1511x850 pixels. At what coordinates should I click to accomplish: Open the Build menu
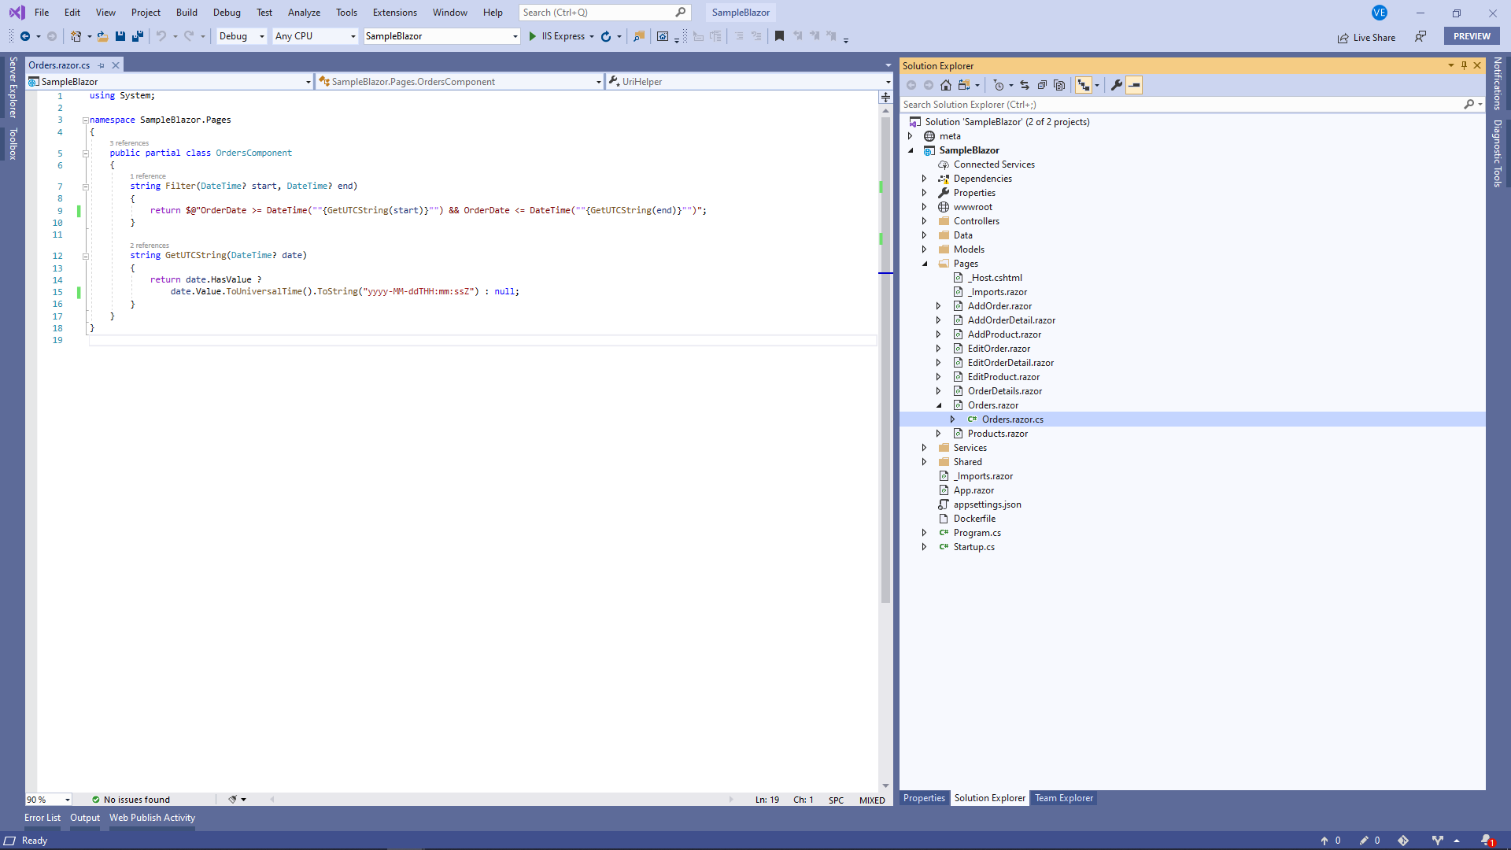click(187, 13)
